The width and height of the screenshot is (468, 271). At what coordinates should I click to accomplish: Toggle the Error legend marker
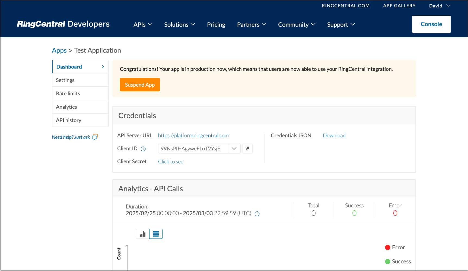(387, 247)
